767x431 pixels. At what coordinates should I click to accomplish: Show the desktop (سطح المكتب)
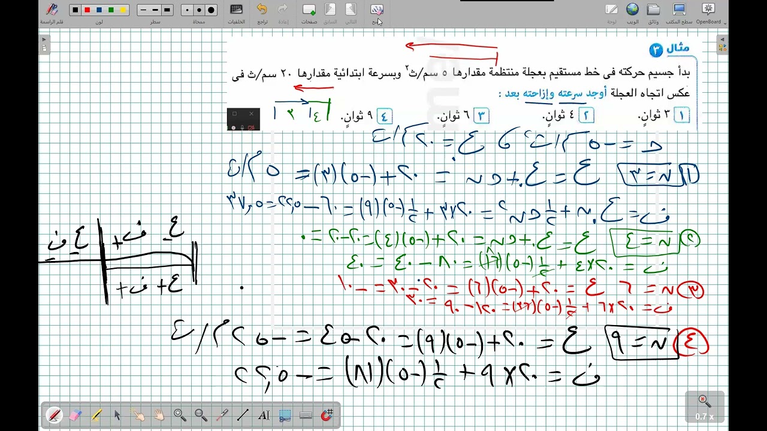pos(679,13)
